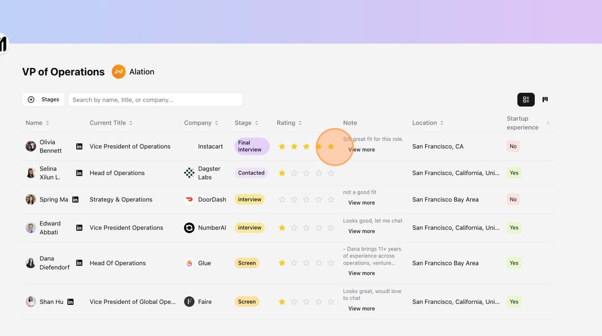View more of Shan Hu's note

(x=362, y=309)
